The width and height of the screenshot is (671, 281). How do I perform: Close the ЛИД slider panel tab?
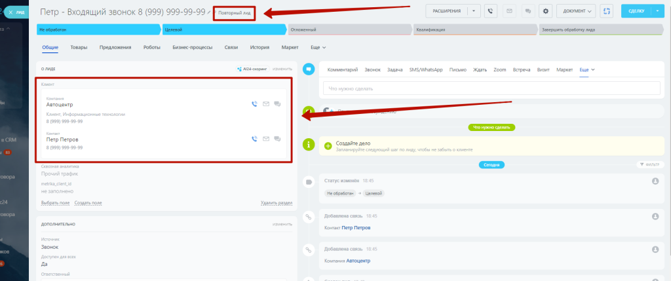coord(10,12)
